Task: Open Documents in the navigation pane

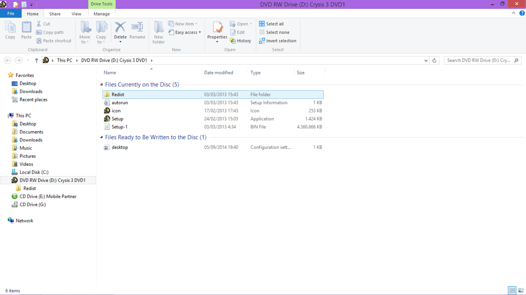Action: click(31, 132)
